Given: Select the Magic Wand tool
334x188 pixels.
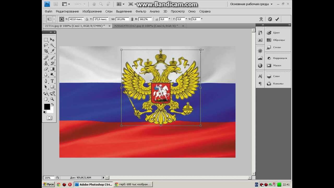Looking at the screenshot, I should 52,45.
